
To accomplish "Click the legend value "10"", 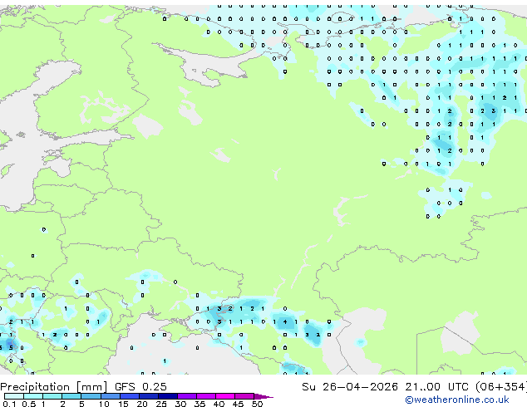I will tap(104, 404).
